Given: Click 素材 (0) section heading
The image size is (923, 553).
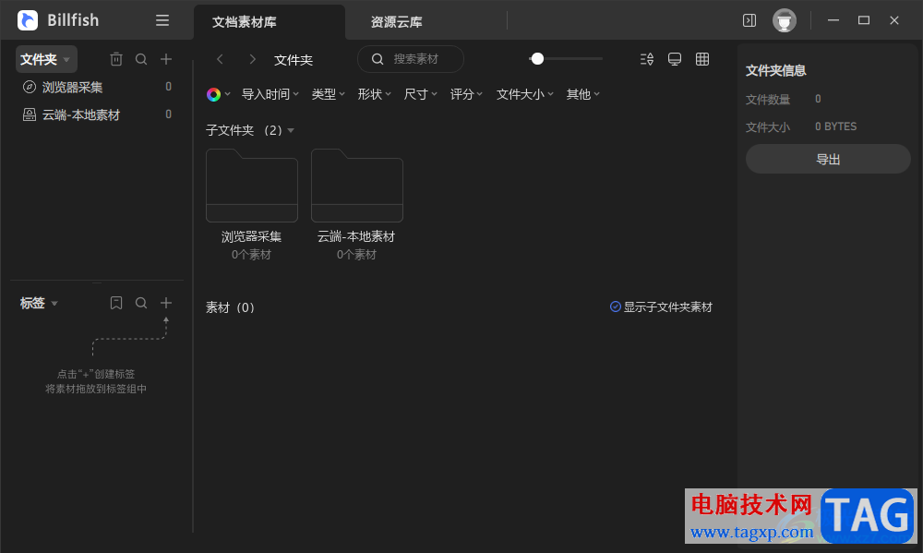Looking at the screenshot, I should click(230, 307).
